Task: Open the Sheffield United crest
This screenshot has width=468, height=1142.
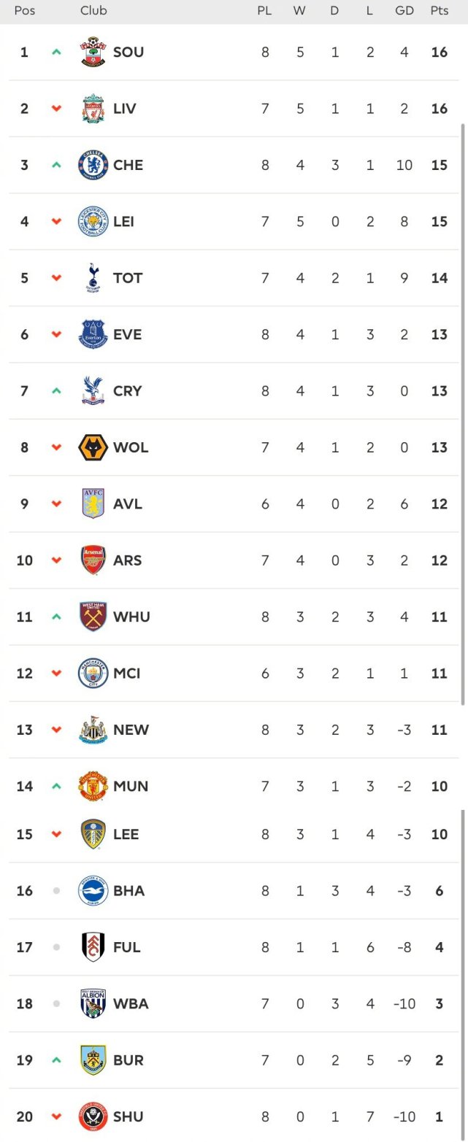Action: click(x=93, y=1116)
